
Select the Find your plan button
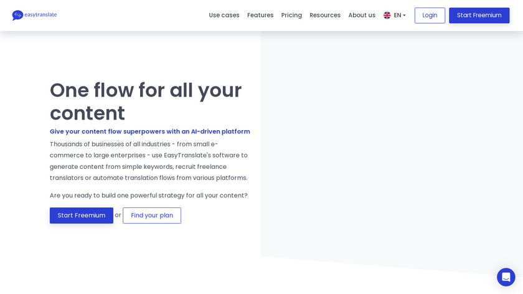point(152,216)
